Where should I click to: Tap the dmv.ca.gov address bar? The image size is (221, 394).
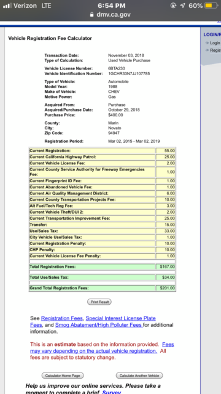tap(110, 14)
